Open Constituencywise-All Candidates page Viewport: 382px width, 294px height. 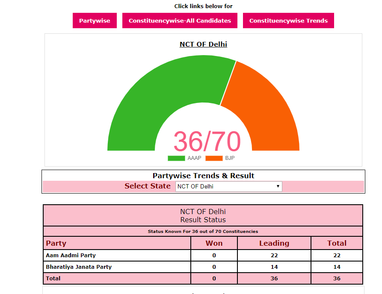180,21
